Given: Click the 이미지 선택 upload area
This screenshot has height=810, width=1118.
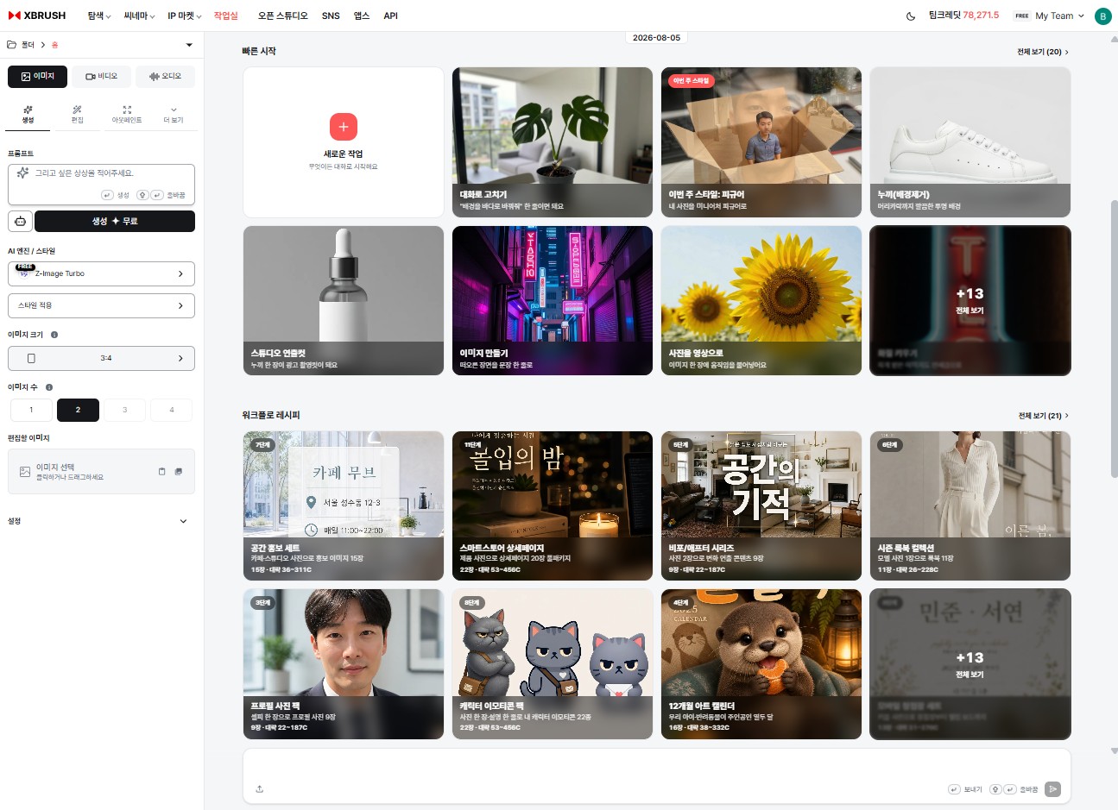Looking at the screenshot, I should tap(102, 472).
